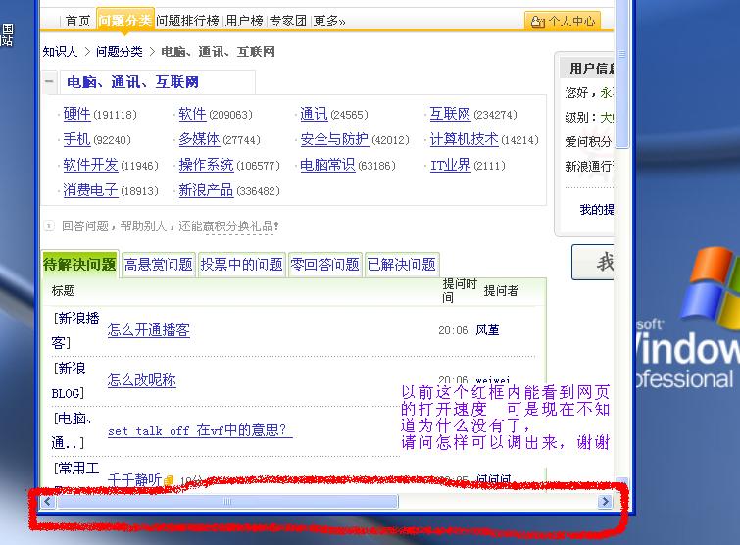Click the [新浪播客] category tag

pos(75,330)
